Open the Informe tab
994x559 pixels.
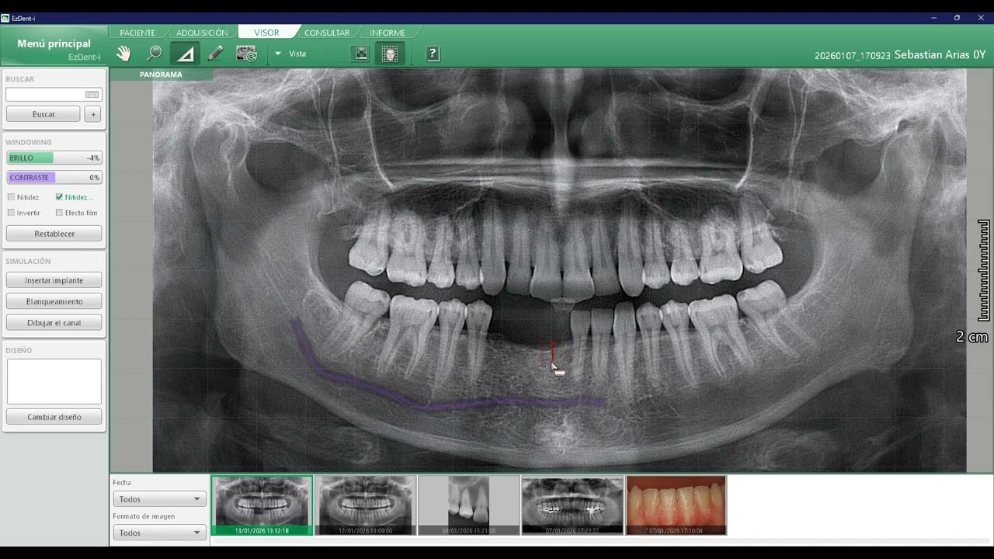(388, 33)
